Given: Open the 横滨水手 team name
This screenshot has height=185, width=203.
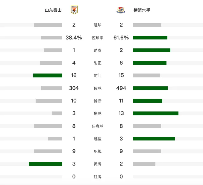Looking at the screenshot, I should click(x=142, y=10).
